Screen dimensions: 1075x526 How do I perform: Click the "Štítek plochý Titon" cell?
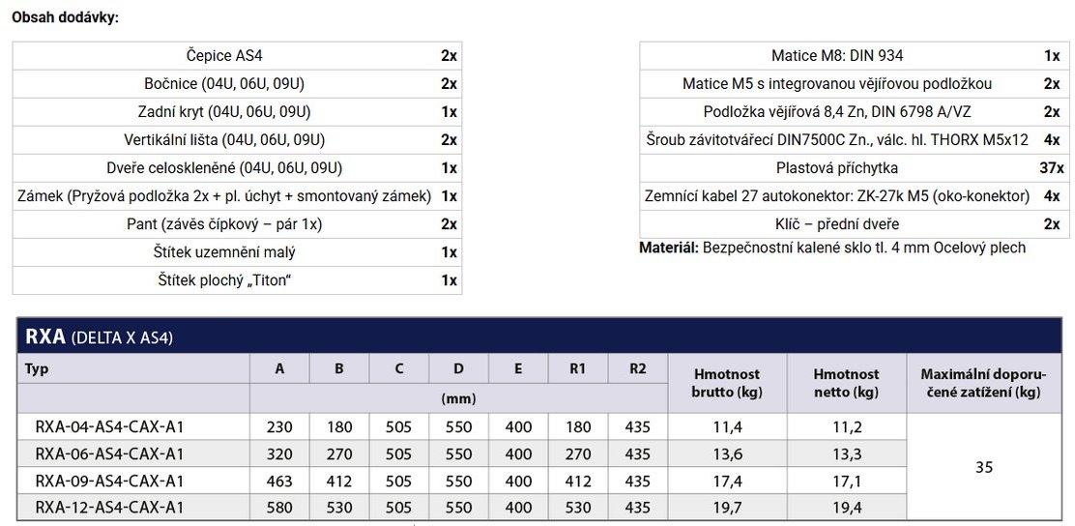click(224, 280)
